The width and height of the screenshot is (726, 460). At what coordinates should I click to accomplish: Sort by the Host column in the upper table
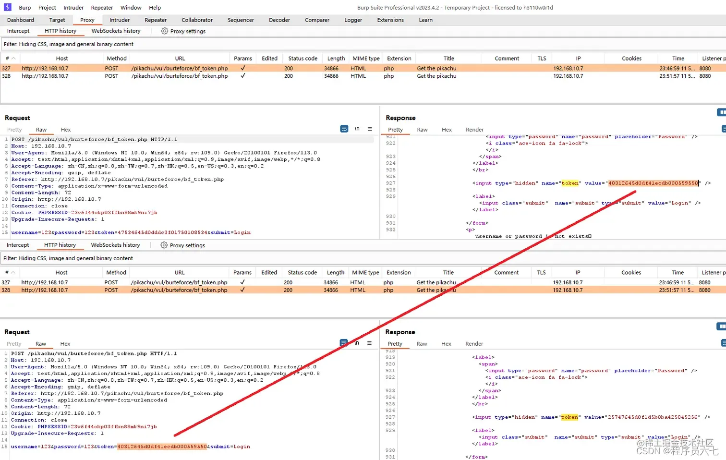[x=61, y=58]
